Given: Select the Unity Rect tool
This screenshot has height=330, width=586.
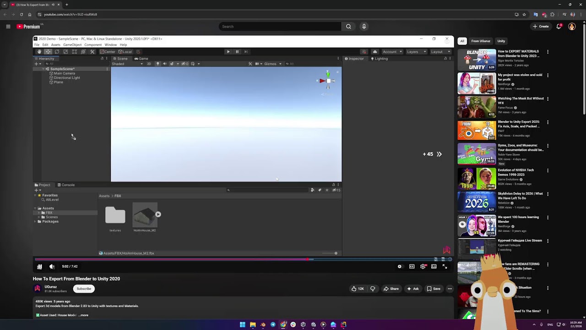Looking at the screenshot, I should (x=74, y=52).
